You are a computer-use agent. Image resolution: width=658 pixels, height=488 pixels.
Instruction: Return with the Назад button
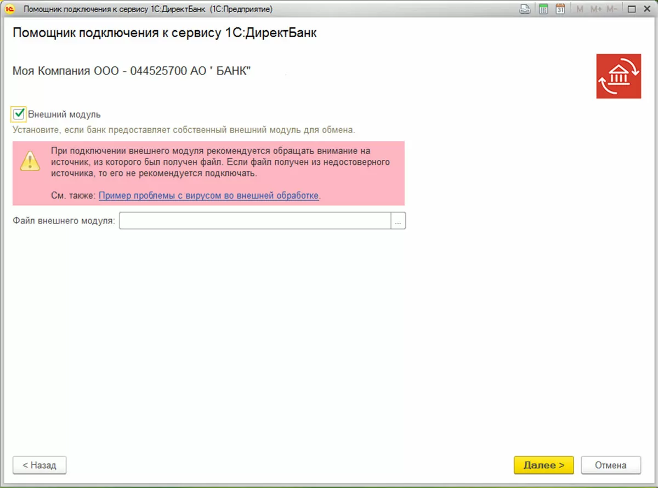pos(39,465)
